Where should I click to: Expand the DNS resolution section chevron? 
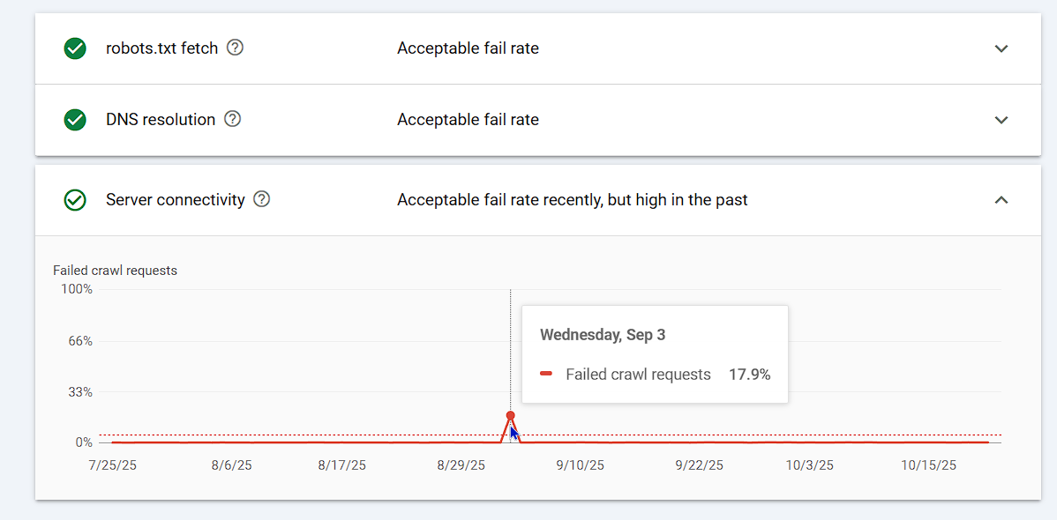(1001, 120)
